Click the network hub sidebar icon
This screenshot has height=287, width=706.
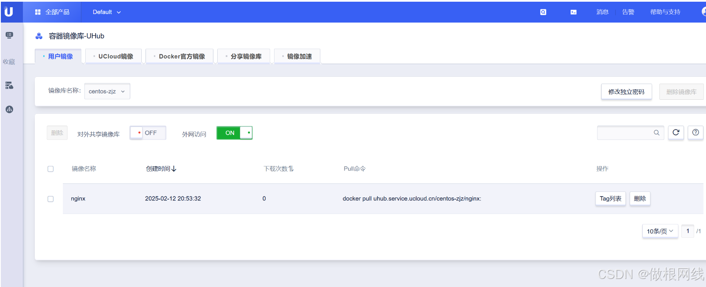[x=9, y=109]
